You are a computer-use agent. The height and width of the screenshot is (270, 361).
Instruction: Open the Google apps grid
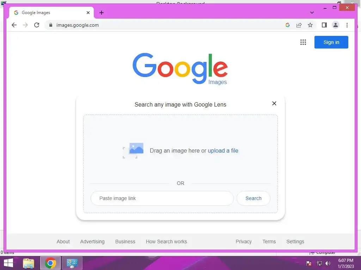coord(303,42)
